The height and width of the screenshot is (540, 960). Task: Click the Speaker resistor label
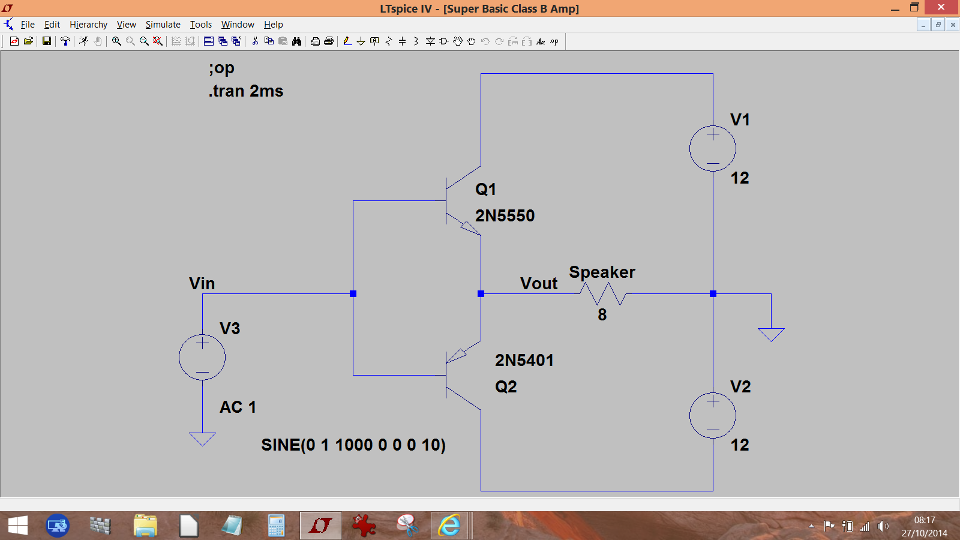pyautogui.click(x=602, y=272)
